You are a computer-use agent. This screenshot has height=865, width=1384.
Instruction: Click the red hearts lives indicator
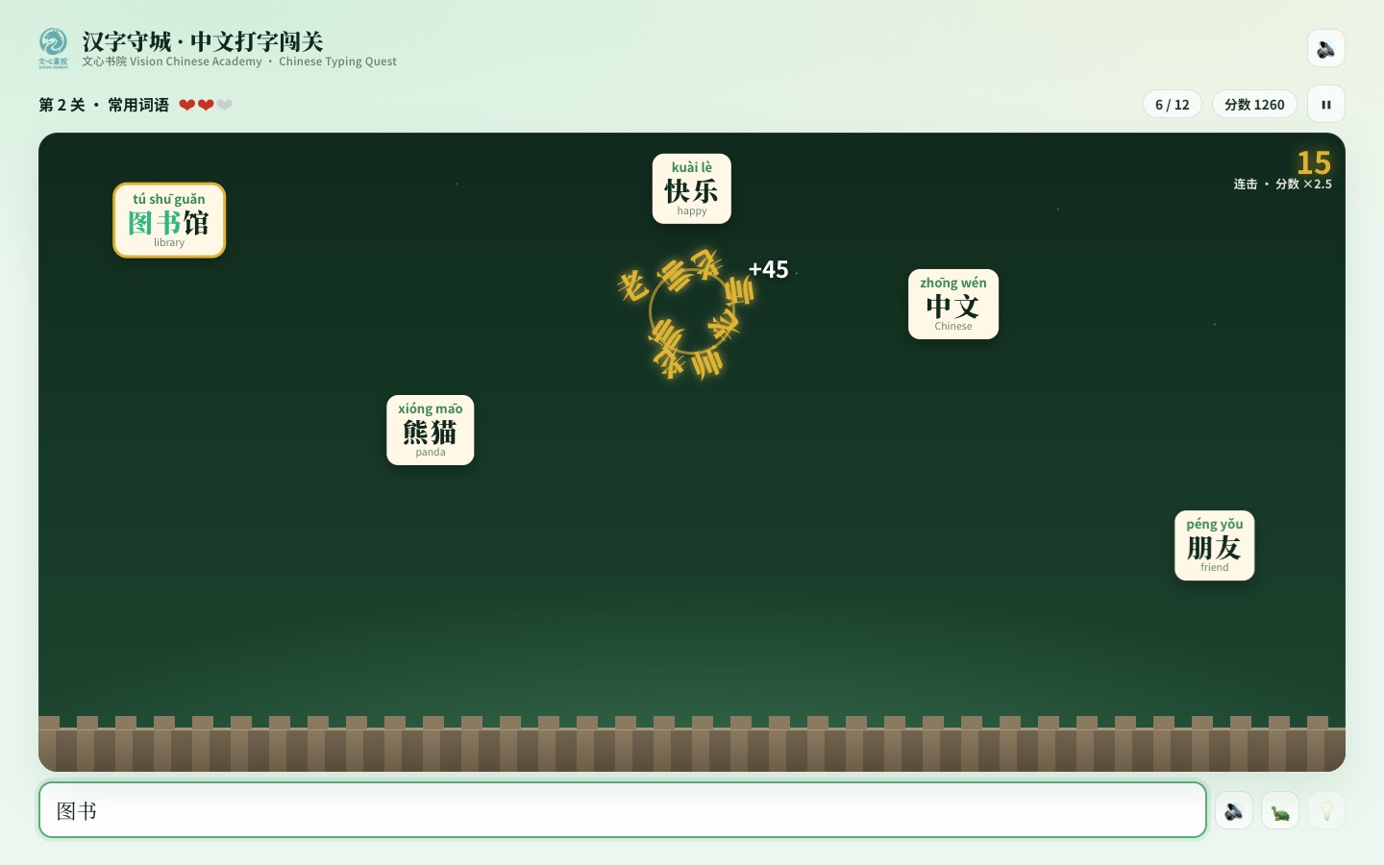pos(206,105)
